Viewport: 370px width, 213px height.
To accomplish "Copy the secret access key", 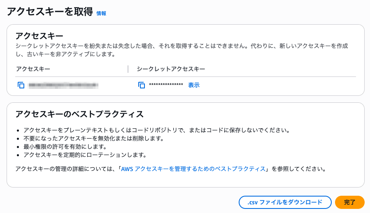I will coord(142,86).
